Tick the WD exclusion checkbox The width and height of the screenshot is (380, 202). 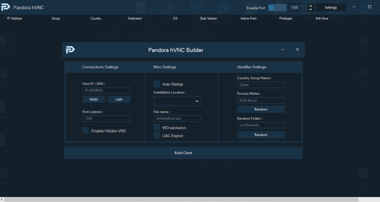pyautogui.click(x=157, y=127)
